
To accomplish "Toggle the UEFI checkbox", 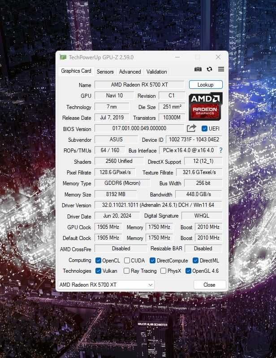I will pyautogui.click(x=204, y=129).
